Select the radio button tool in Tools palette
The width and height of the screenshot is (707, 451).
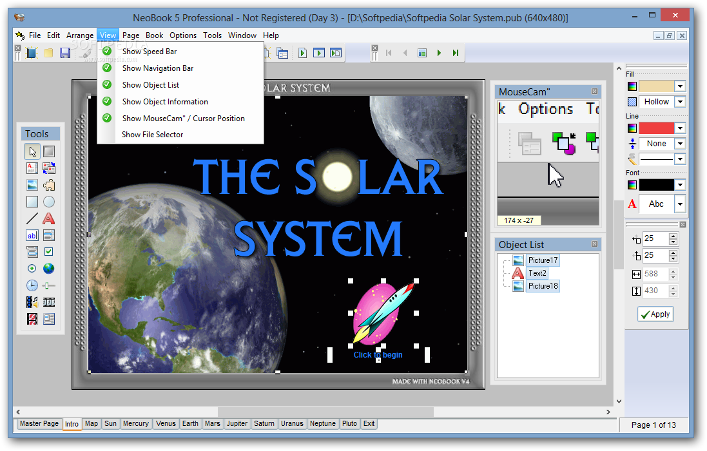point(32,269)
